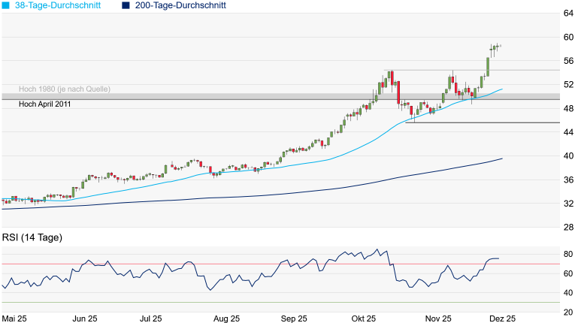The image size is (575, 323).
Task: Select the 'Hoch 1980 (je nach Quelle)' annotation
Action: tap(64, 89)
